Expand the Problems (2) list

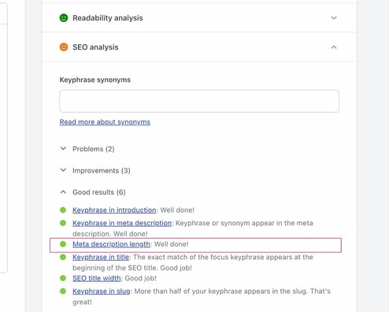[87, 149]
